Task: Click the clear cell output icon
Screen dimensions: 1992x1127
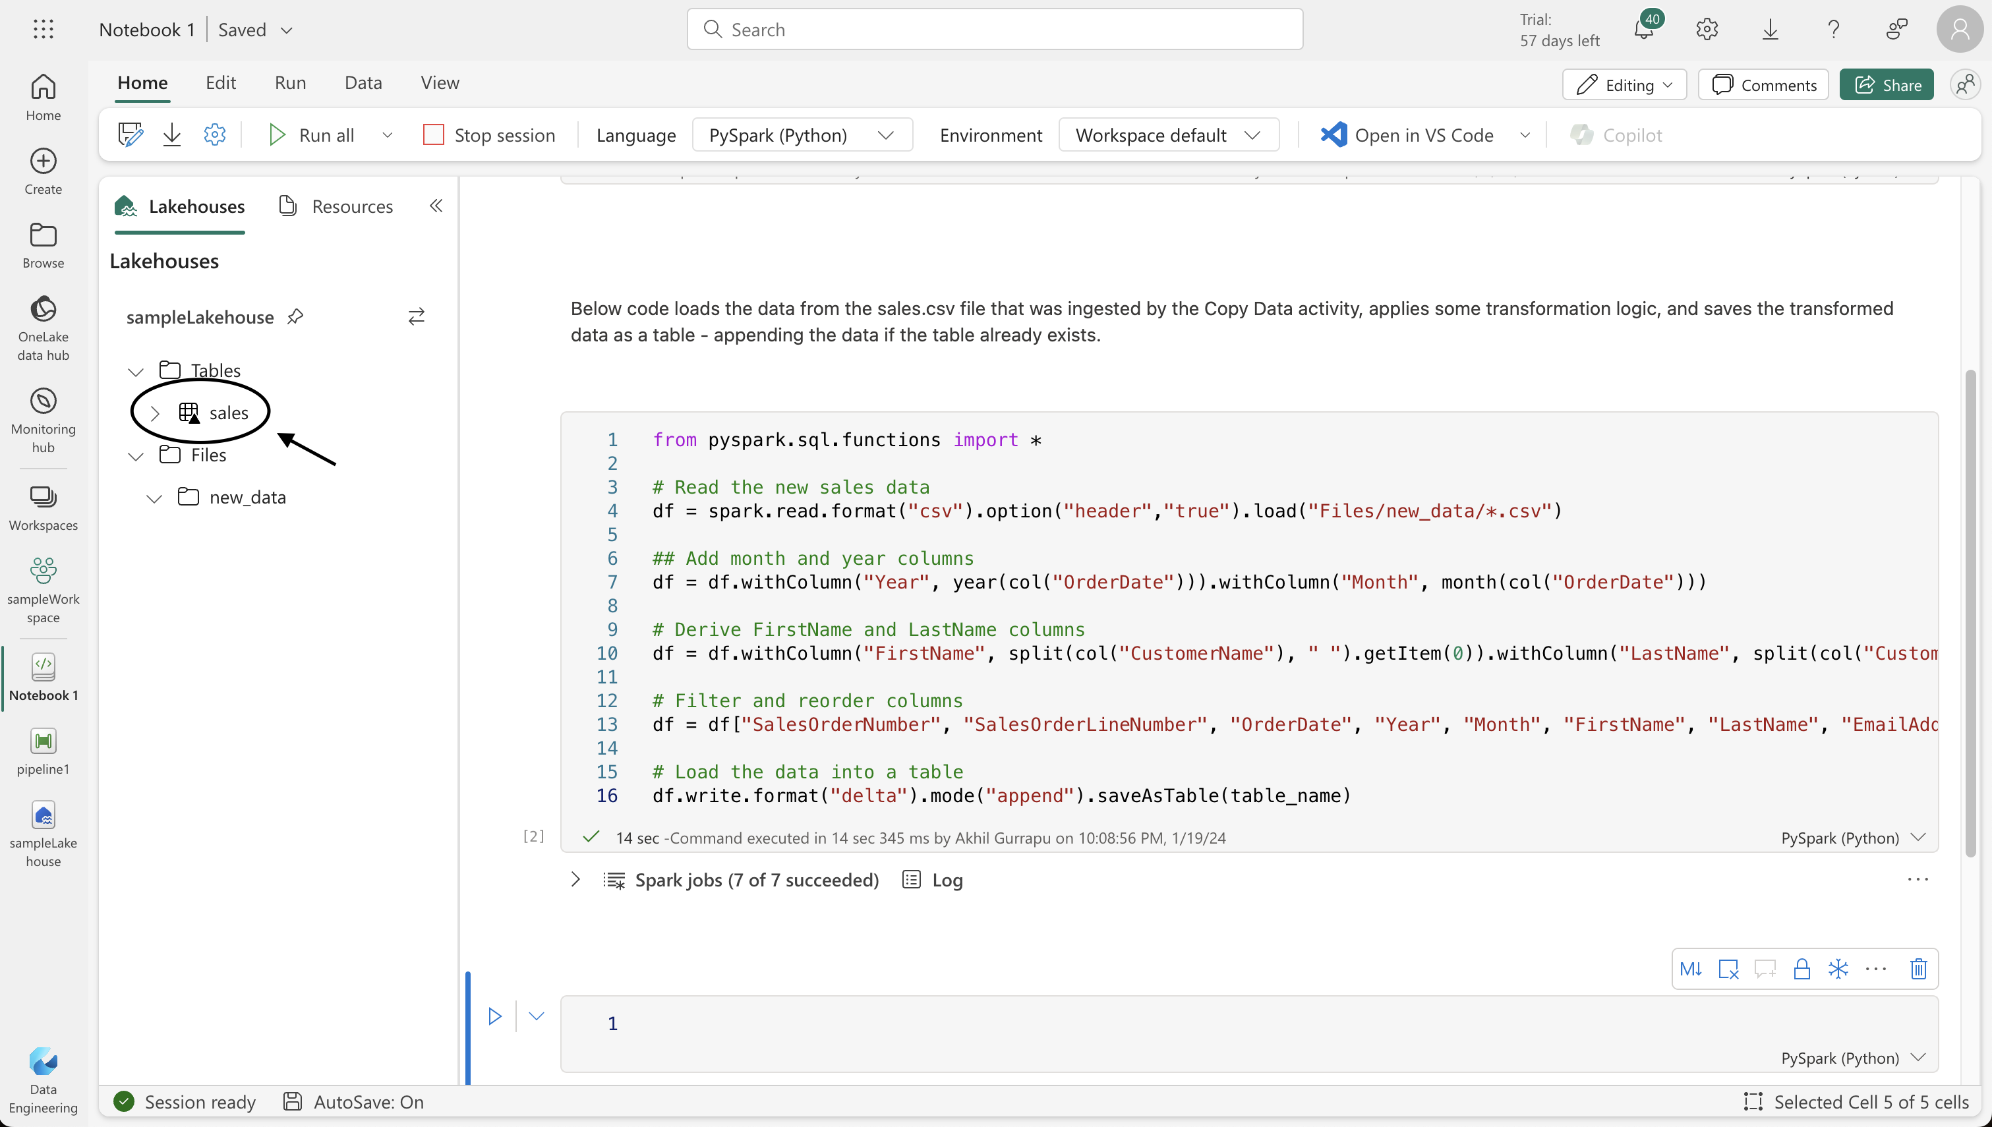Action: [x=1728, y=968]
